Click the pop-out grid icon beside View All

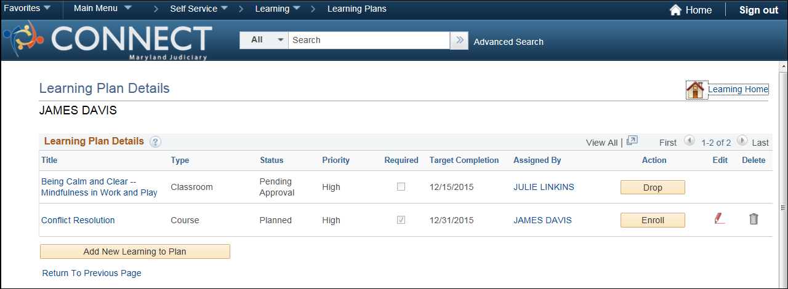632,141
